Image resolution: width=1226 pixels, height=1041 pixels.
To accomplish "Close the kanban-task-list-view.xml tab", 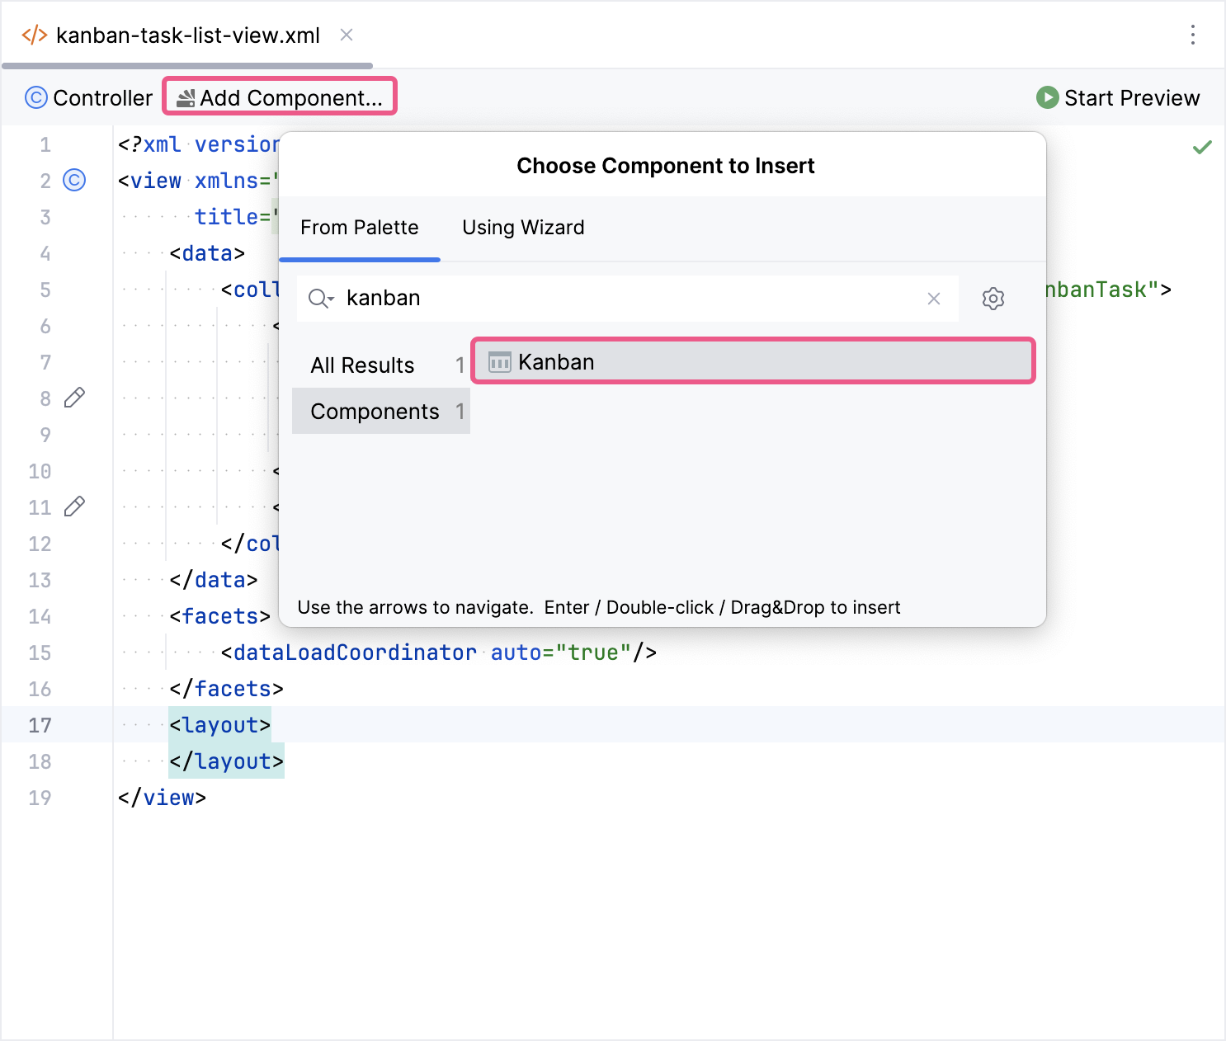I will [x=346, y=35].
